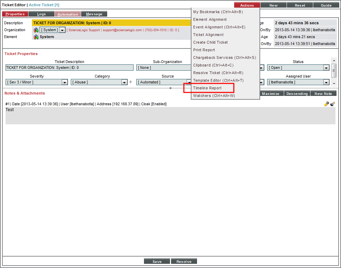Image resolution: width=341 pixels, height=268 pixels.
Task: Click the Save button
Action: (157, 261)
